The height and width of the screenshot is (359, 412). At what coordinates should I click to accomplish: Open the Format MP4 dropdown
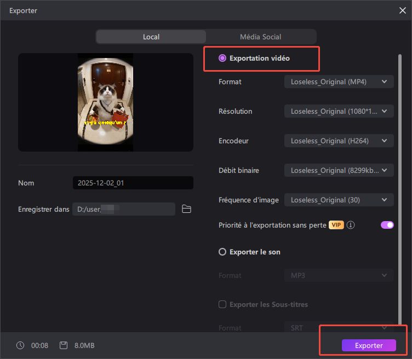pos(339,82)
